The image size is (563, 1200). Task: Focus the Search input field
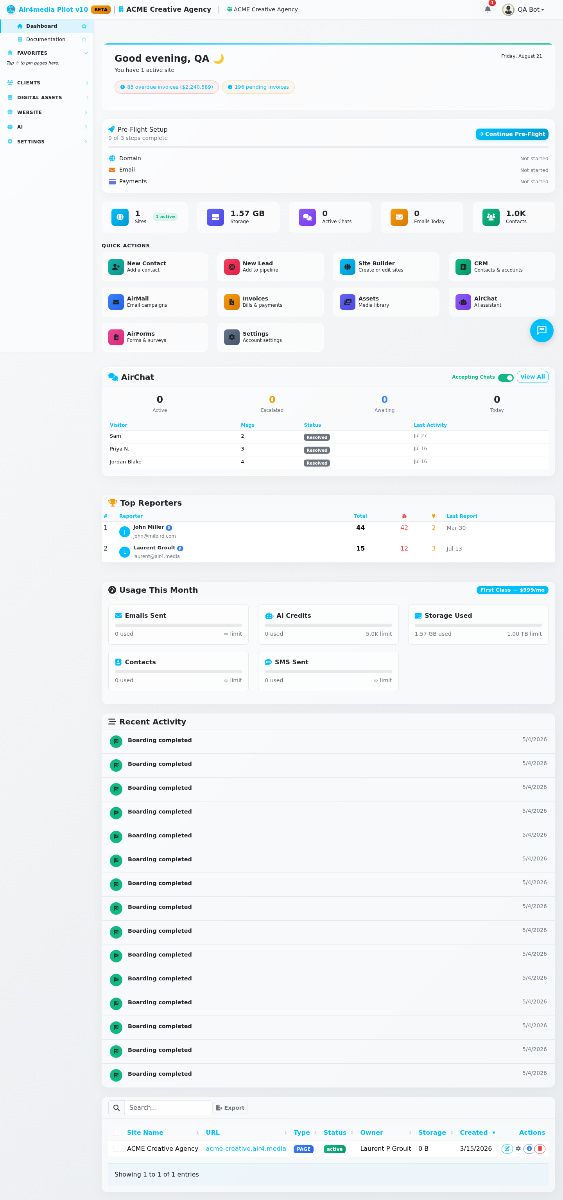click(x=168, y=1107)
